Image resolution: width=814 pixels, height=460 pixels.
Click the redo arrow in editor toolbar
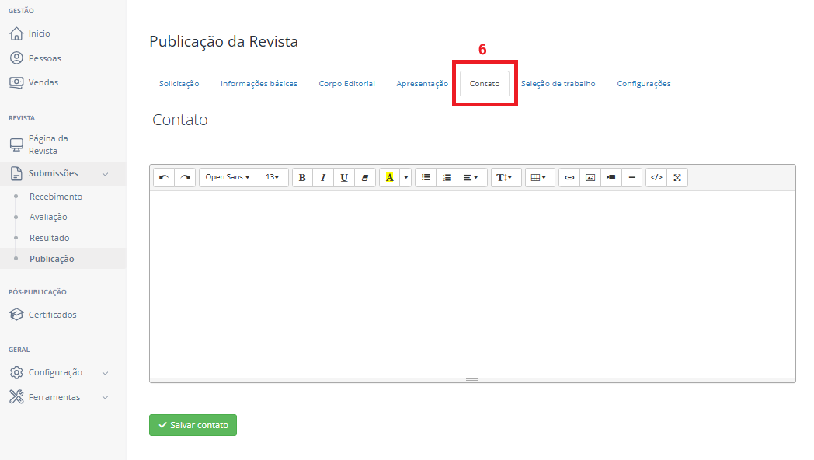186,178
